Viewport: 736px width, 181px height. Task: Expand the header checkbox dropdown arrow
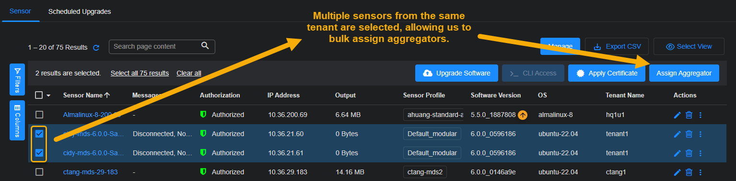click(48, 96)
